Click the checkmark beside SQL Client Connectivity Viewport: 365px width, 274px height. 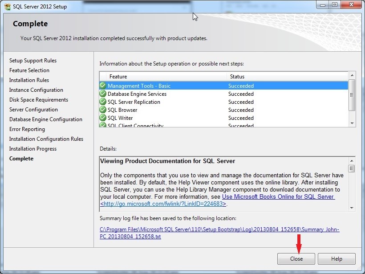click(103, 125)
